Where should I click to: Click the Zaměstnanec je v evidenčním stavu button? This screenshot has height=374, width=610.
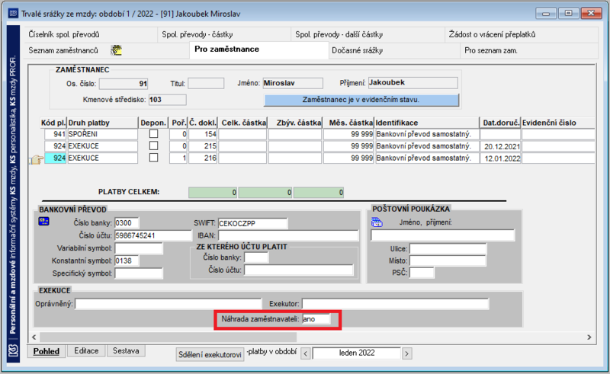pos(361,100)
